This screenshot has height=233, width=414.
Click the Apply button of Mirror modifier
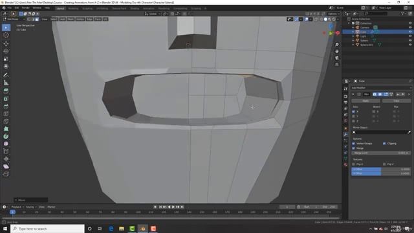tap(365, 101)
